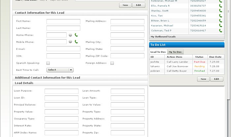231x137 pixels.
Task: Click the First Name input field
Action: click(63, 21)
